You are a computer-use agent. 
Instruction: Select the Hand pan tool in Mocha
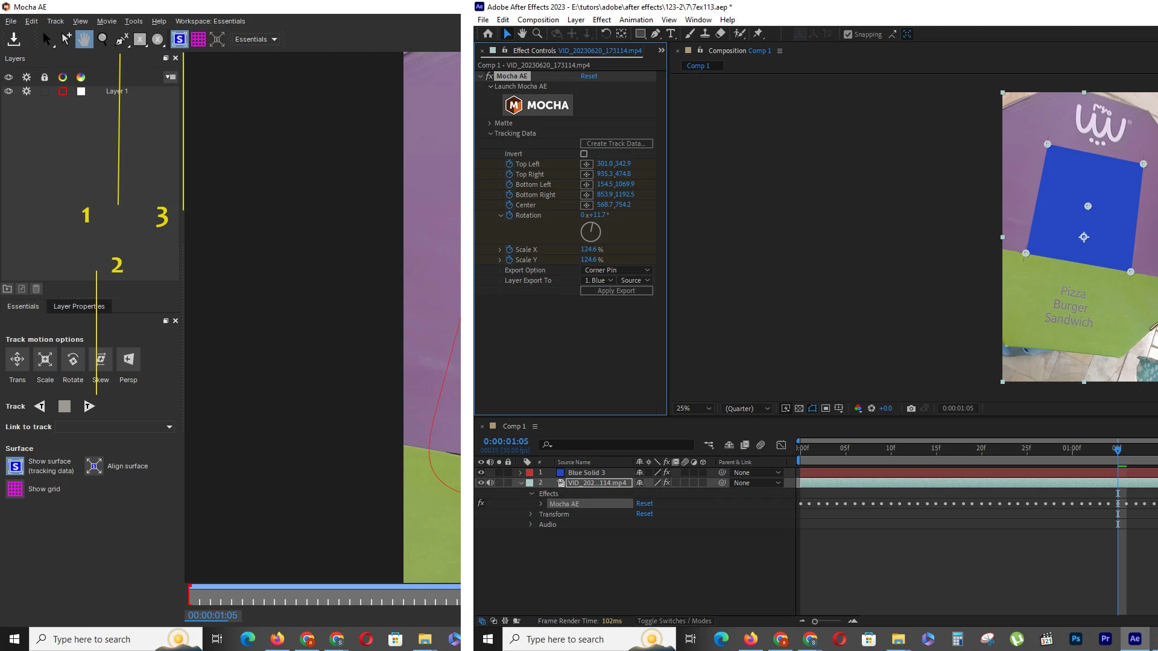[84, 39]
